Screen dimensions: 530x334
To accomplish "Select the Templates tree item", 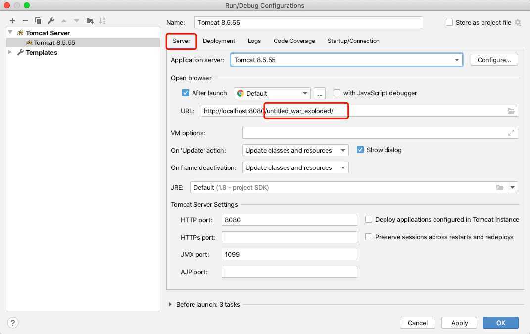I will click(x=83, y=53).
